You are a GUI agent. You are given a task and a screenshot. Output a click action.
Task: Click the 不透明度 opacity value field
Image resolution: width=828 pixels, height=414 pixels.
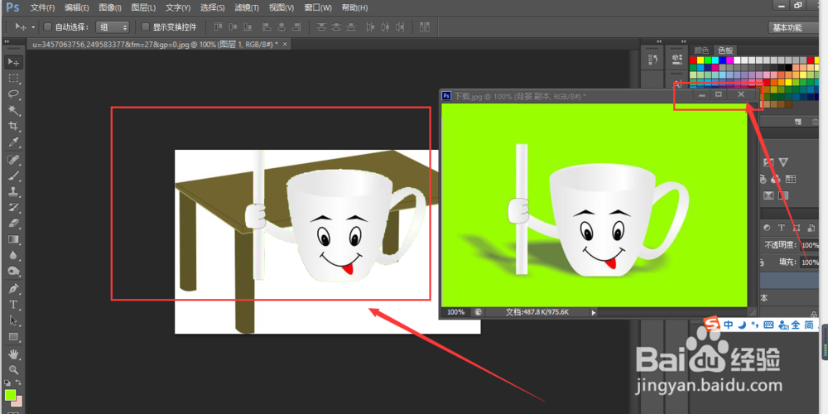click(x=809, y=245)
